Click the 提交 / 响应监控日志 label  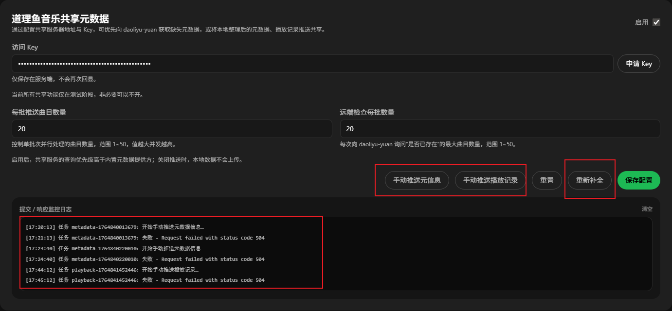45,209
